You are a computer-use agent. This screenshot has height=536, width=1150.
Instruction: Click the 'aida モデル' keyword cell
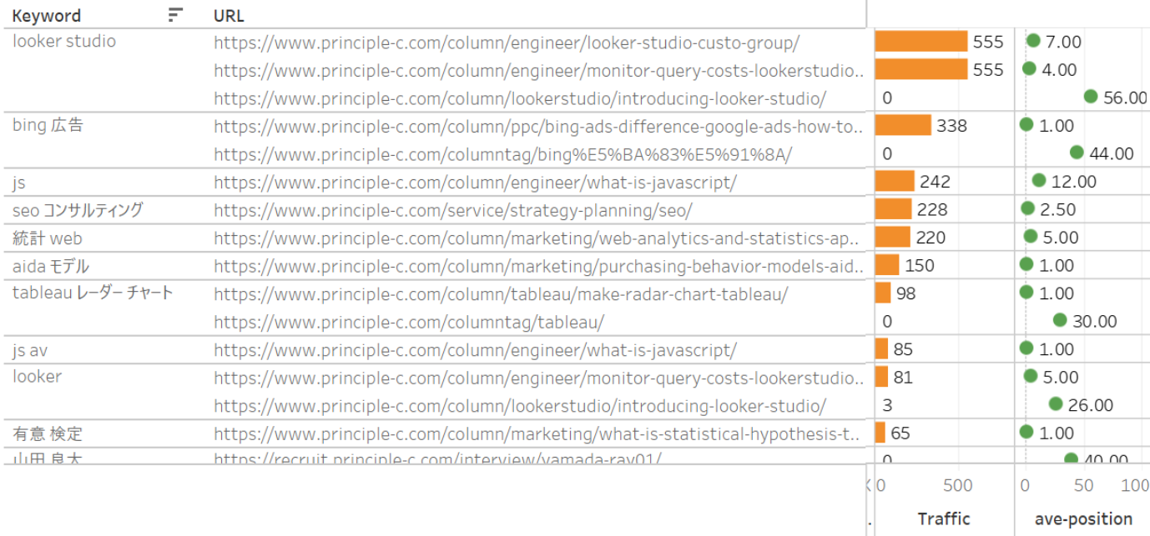(51, 266)
